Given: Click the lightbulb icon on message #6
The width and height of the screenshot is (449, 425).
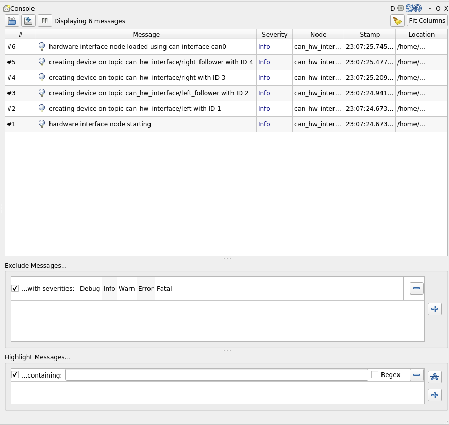Looking at the screenshot, I should pyautogui.click(x=42, y=46).
